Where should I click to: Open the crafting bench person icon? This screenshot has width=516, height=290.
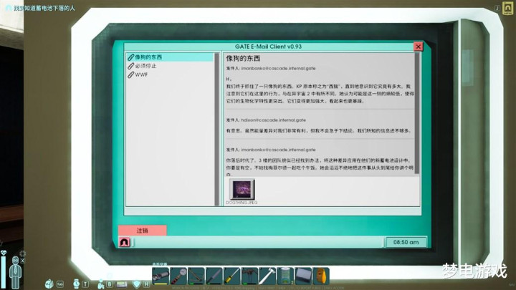click(101, 284)
